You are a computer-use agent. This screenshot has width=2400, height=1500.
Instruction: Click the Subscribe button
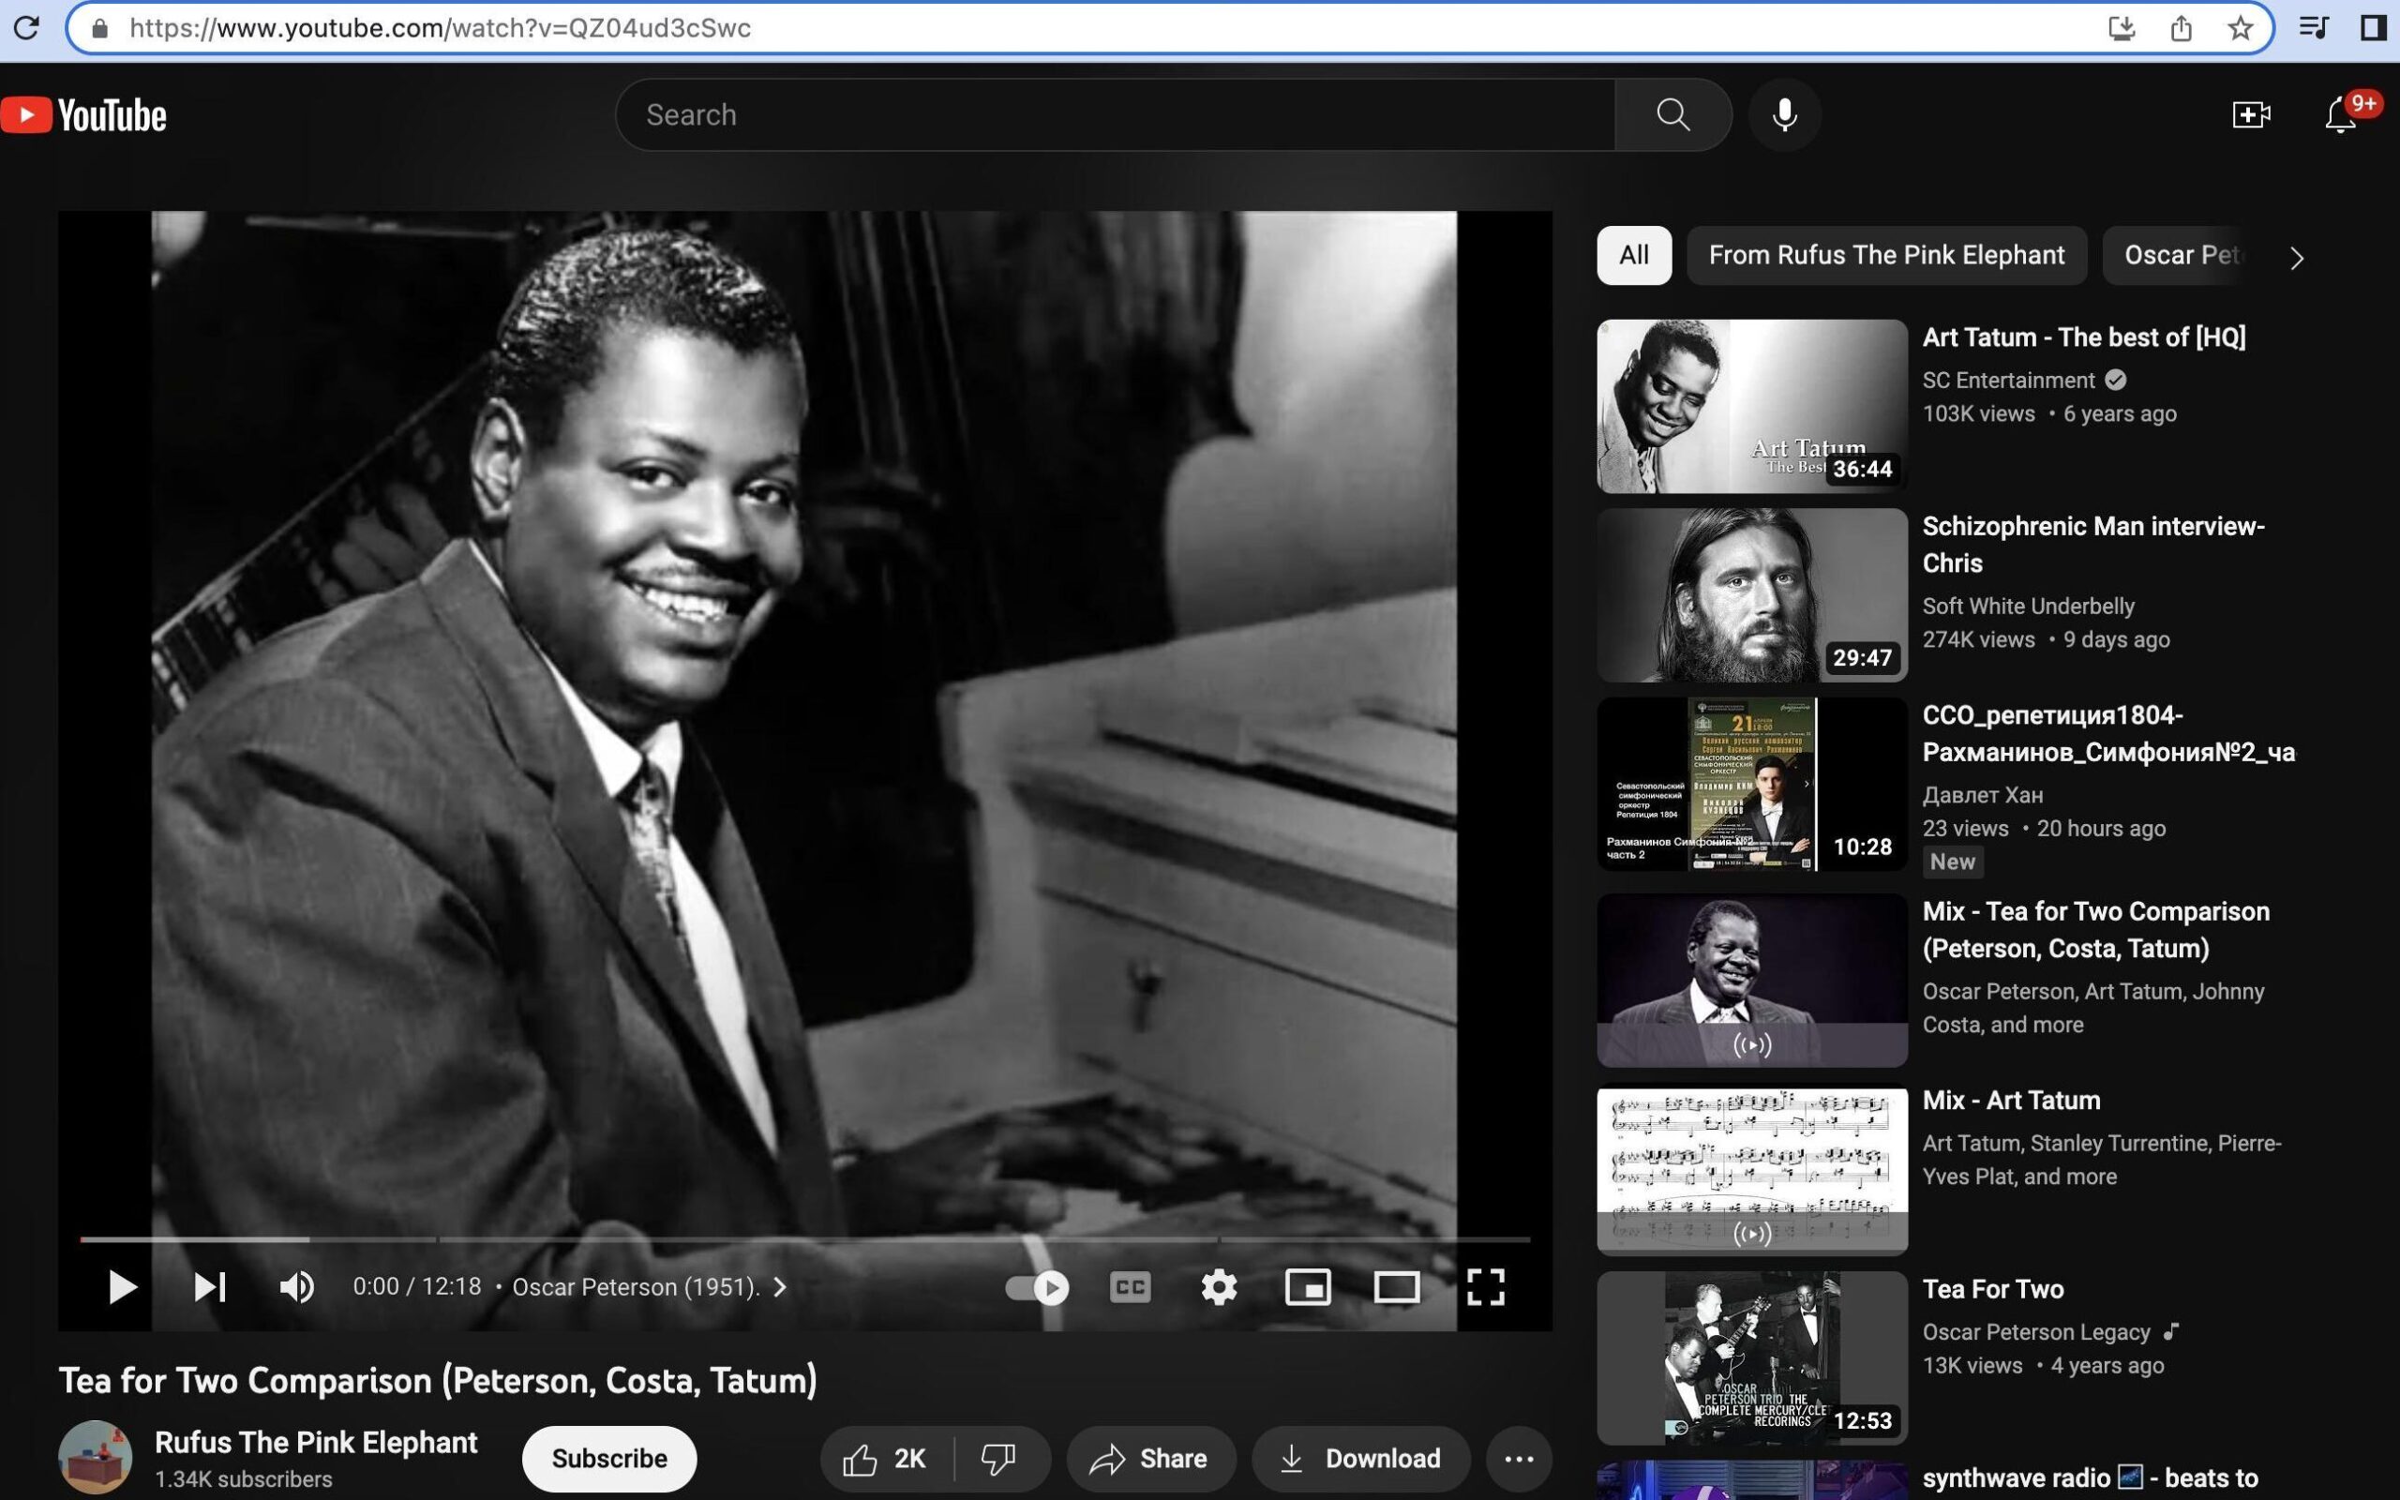[x=609, y=1457]
